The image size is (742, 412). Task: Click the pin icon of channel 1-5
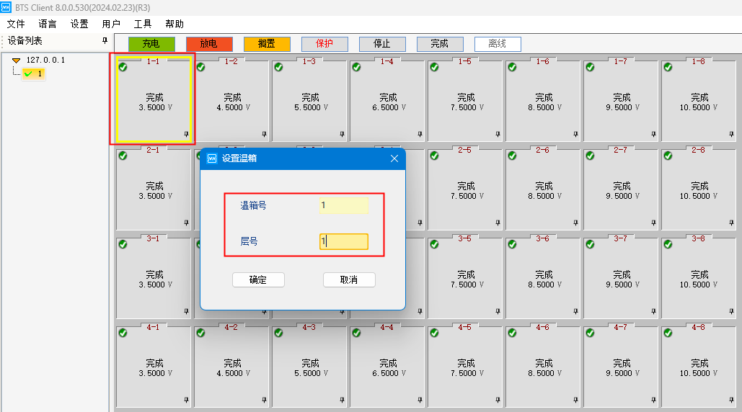498,134
